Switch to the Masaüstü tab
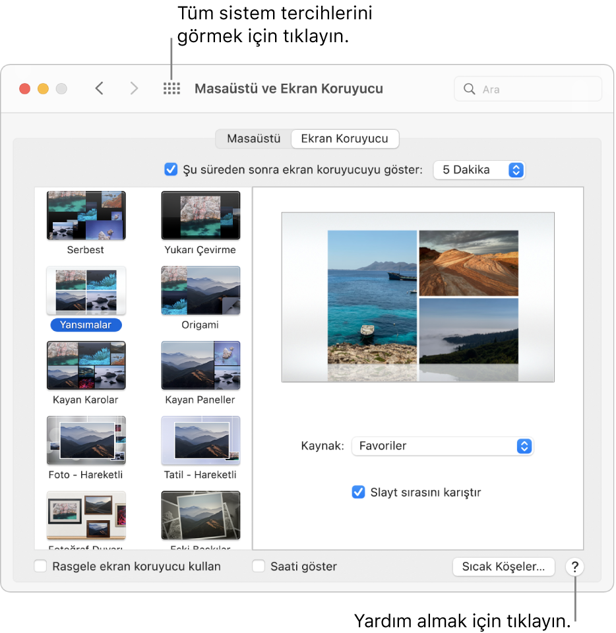 tap(253, 139)
